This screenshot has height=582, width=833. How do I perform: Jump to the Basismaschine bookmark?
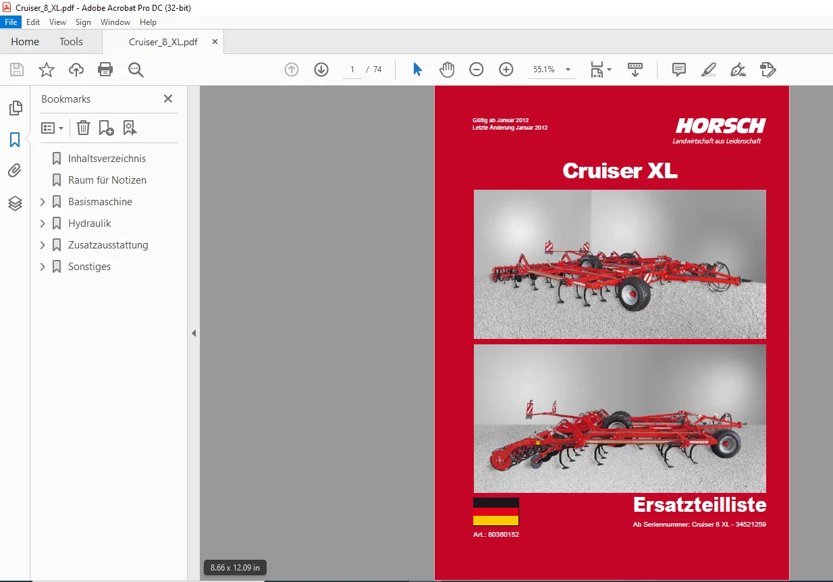coord(100,202)
